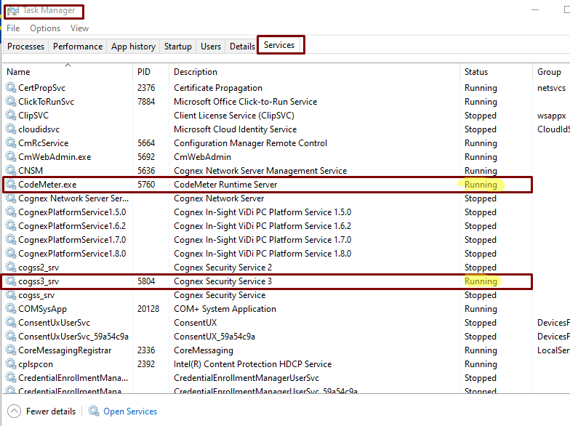Open the File menu
The width and height of the screenshot is (570, 426).
pyautogui.click(x=13, y=28)
